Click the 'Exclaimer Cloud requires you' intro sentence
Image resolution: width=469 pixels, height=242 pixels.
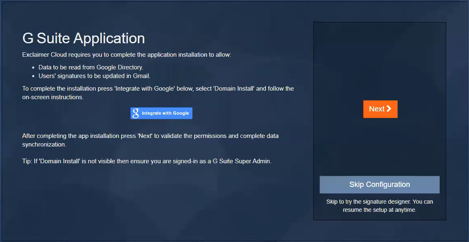click(x=126, y=54)
